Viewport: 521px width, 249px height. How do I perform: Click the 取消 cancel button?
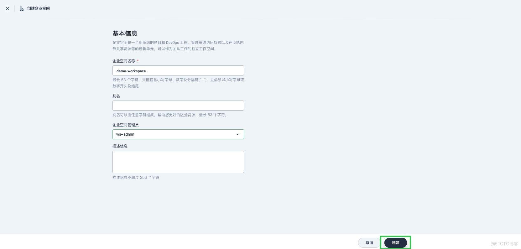point(369,243)
